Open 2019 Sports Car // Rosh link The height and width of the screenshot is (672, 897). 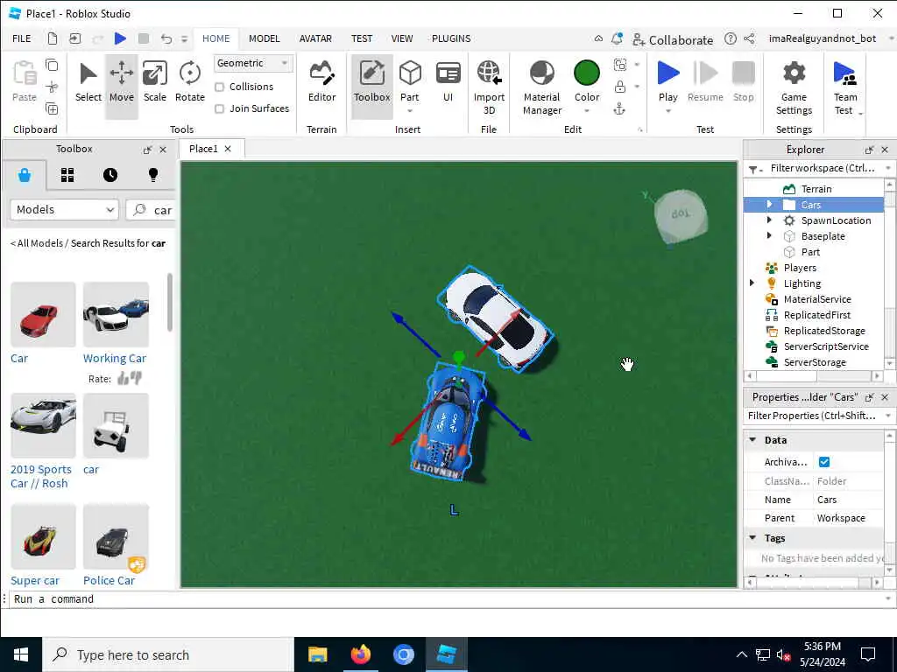41,477
